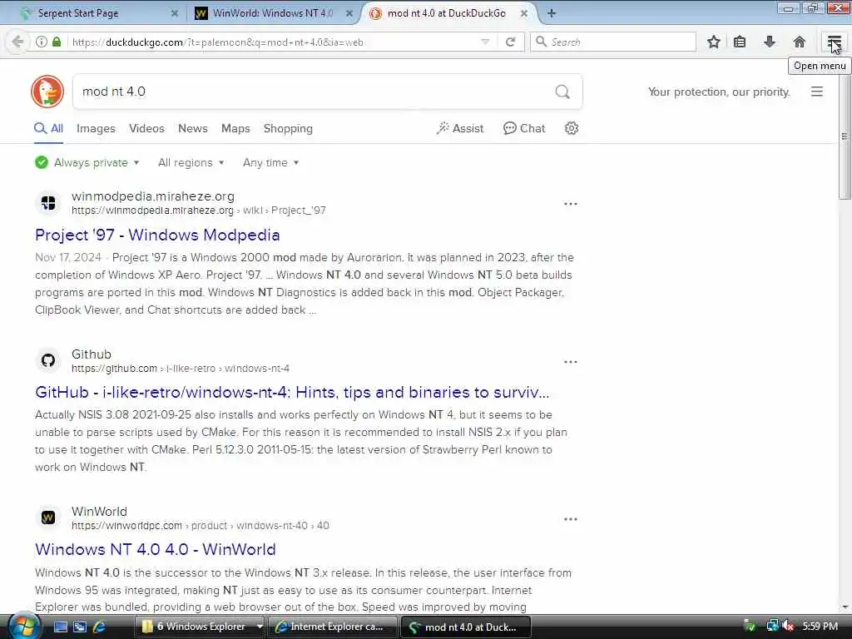Viewport: 852px width, 639px height.
Task: Open Project '97 - Windows Modpedia link
Action: coord(157,235)
